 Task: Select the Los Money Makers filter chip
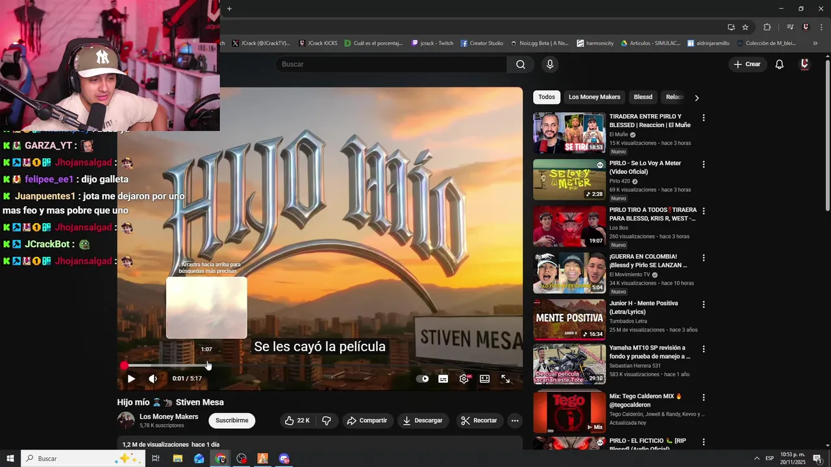click(x=595, y=97)
